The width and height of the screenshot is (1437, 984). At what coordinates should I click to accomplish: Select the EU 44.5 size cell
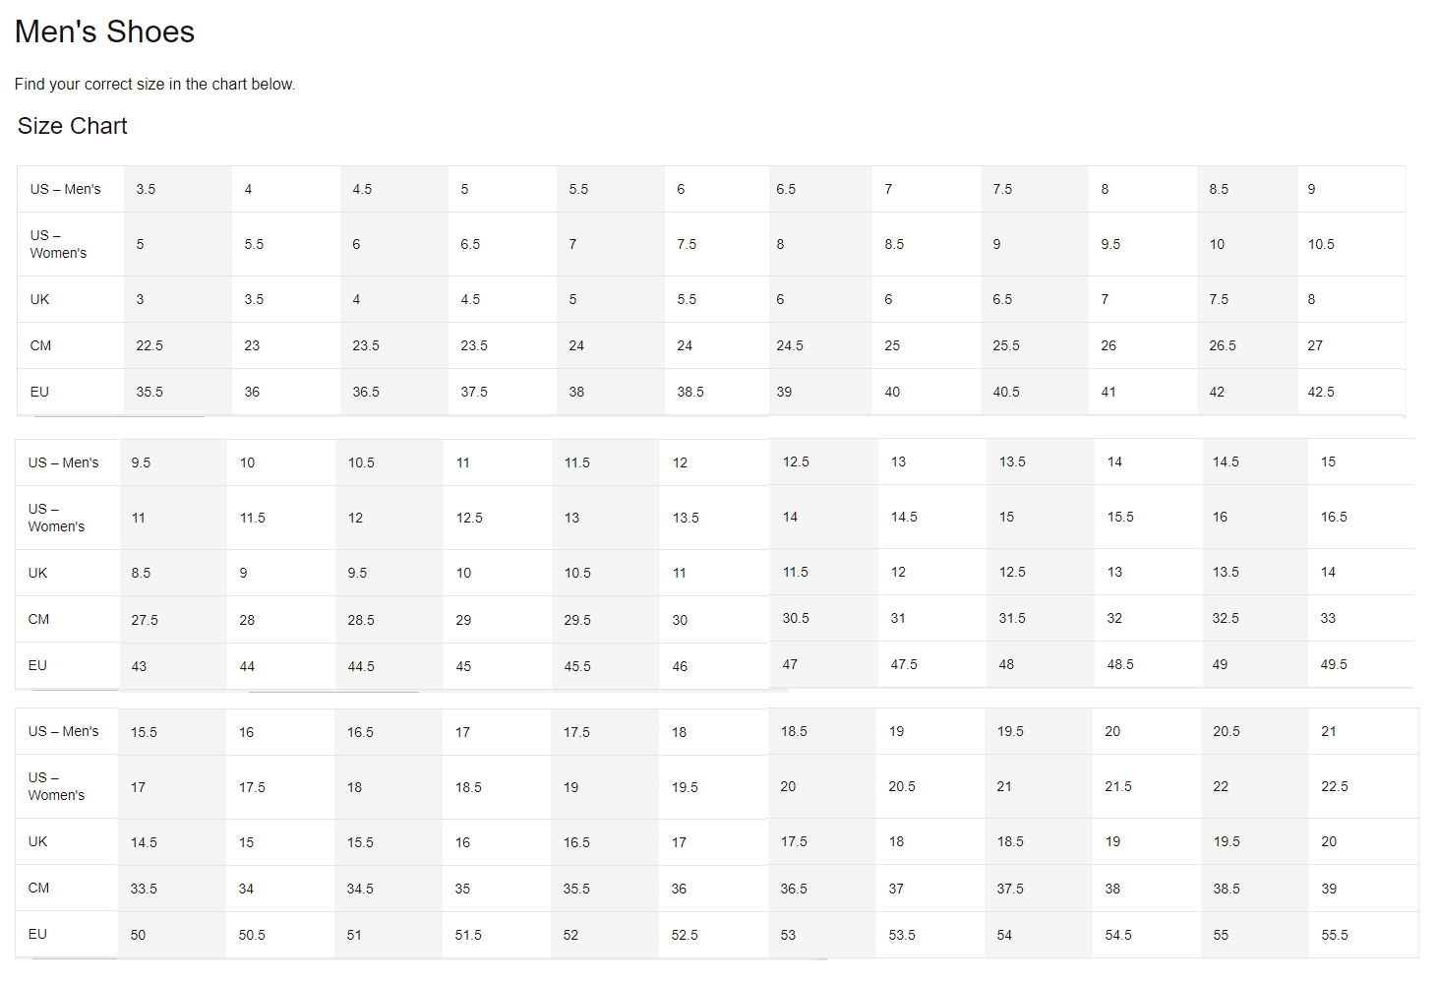[361, 666]
